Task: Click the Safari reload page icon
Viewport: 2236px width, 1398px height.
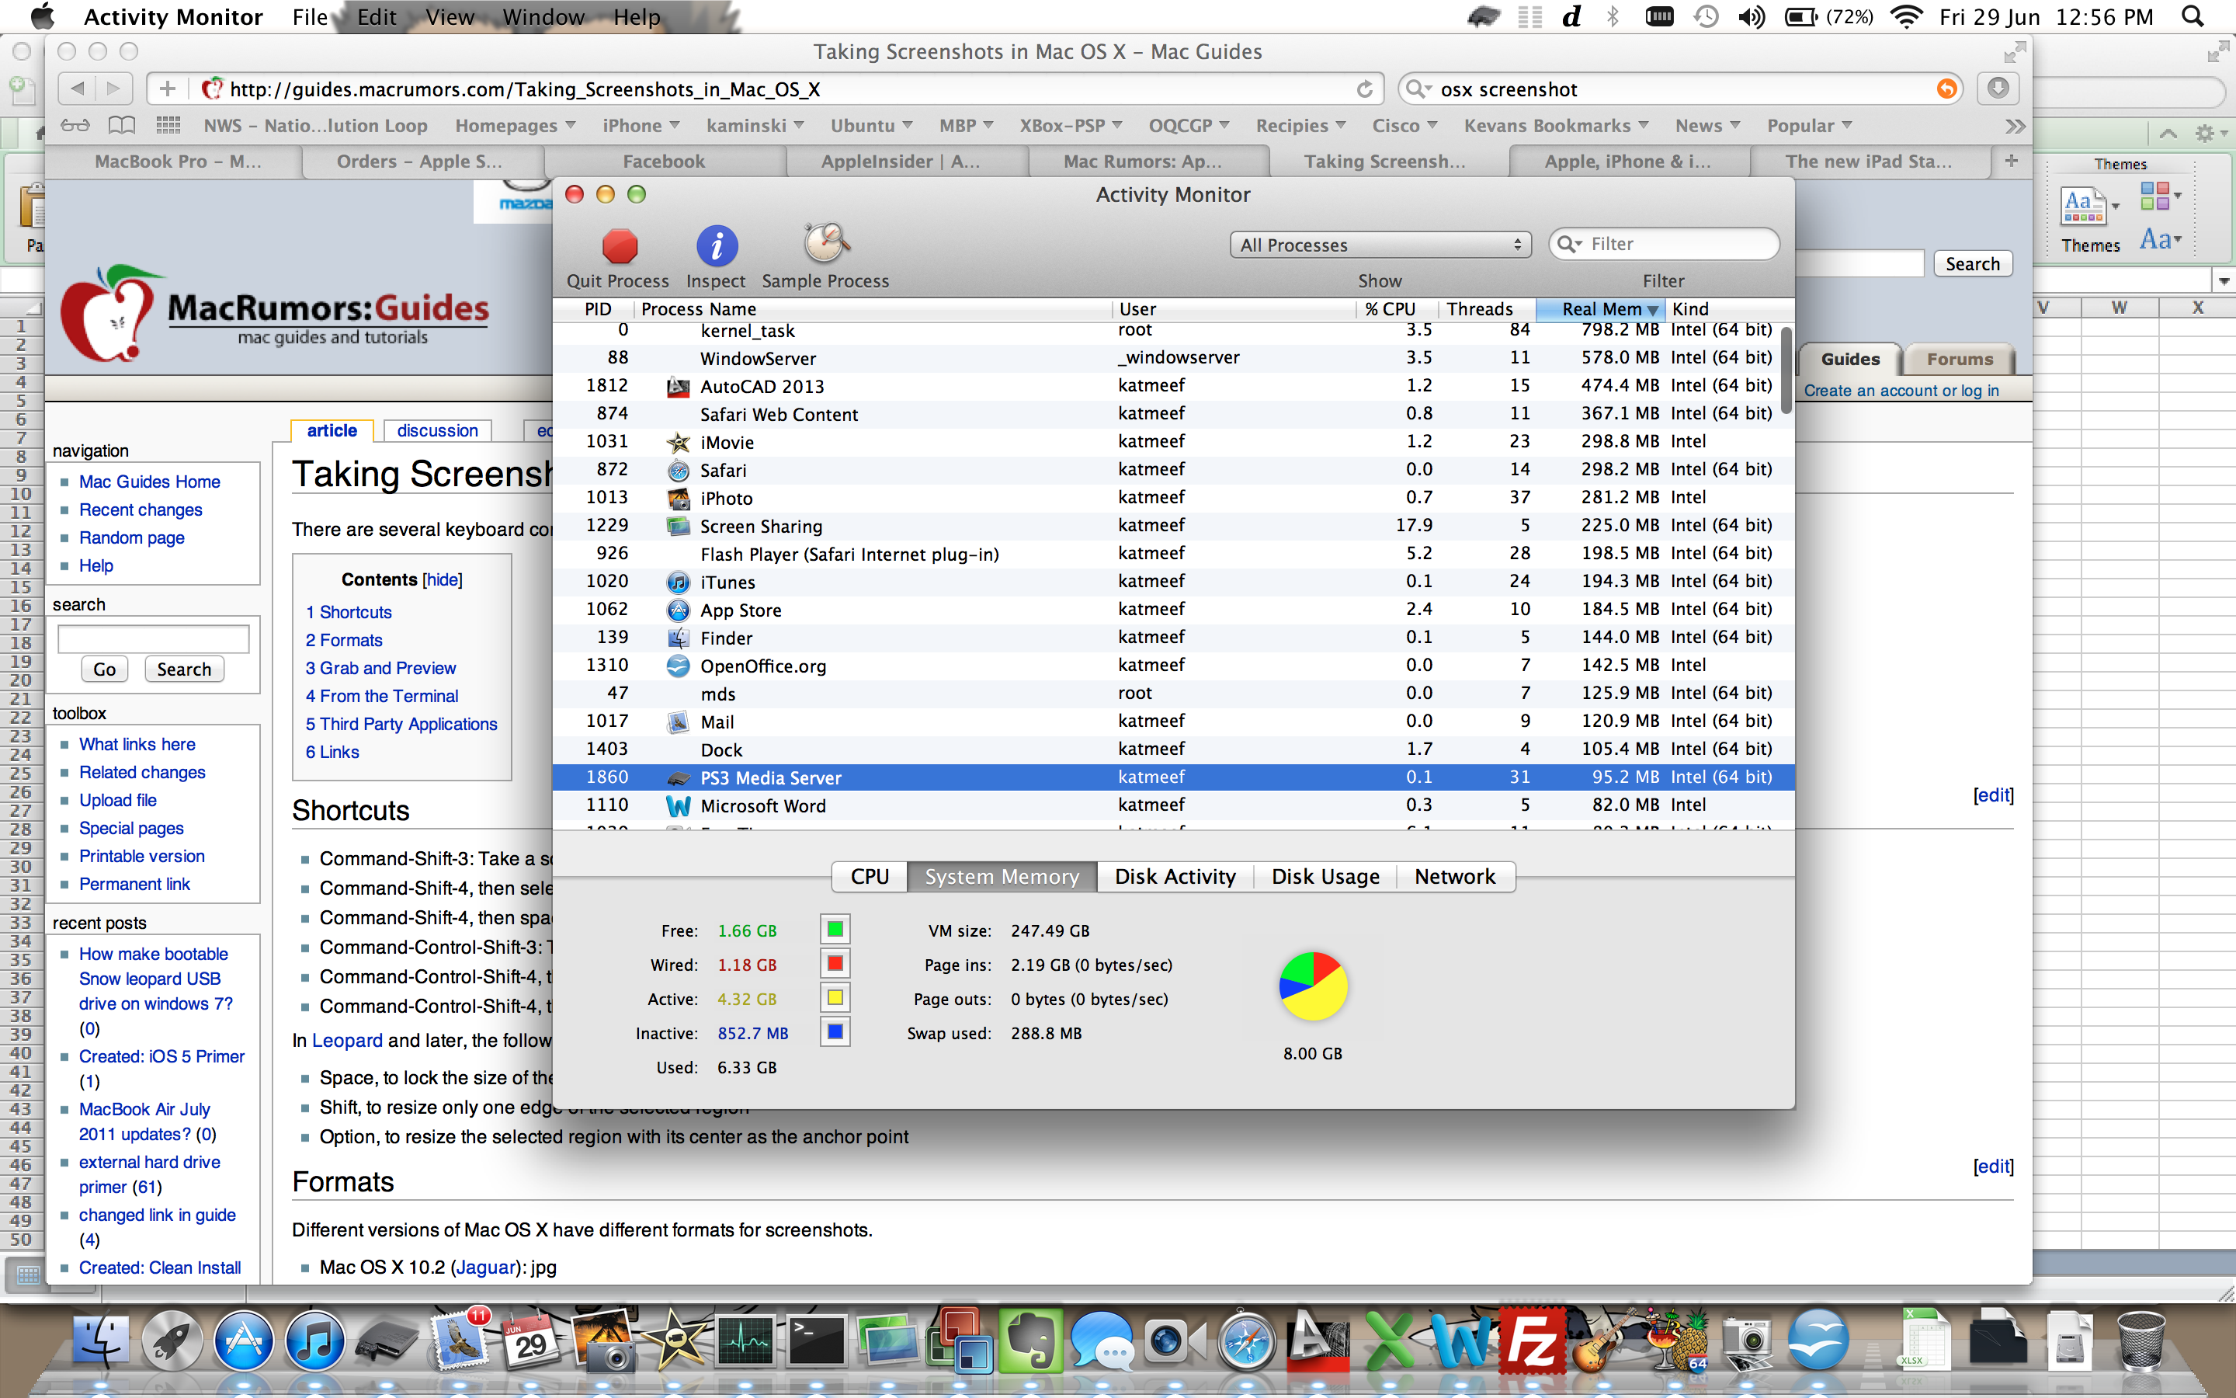Action: [1364, 89]
